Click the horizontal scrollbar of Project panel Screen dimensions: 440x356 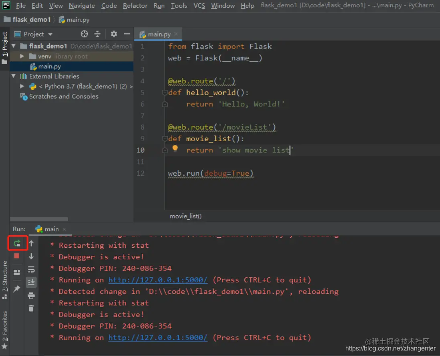(39, 219)
